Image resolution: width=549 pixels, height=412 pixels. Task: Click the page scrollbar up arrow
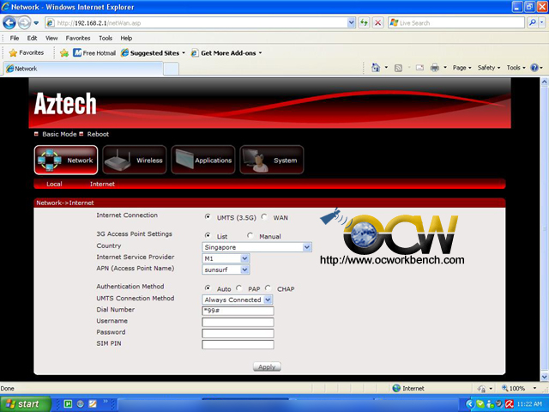pyautogui.click(x=544, y=82)
